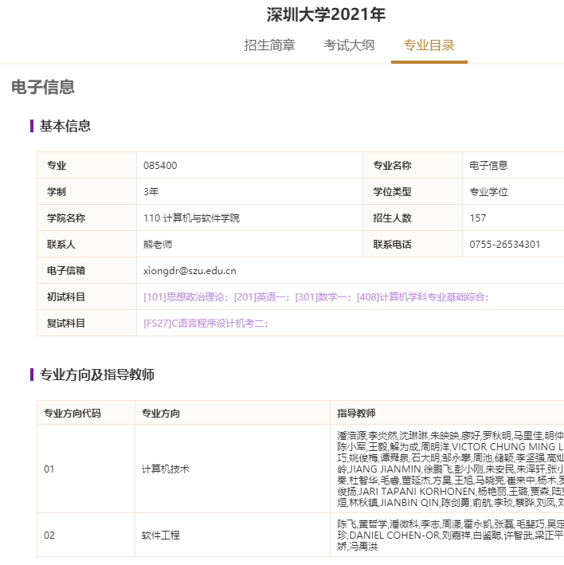564x565 pixels.
Task: Click the 学位类型 label cell
Action: click(x=413, y=192)
